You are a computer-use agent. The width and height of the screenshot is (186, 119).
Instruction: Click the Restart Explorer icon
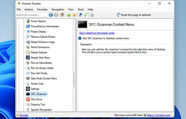coord(28,52)
